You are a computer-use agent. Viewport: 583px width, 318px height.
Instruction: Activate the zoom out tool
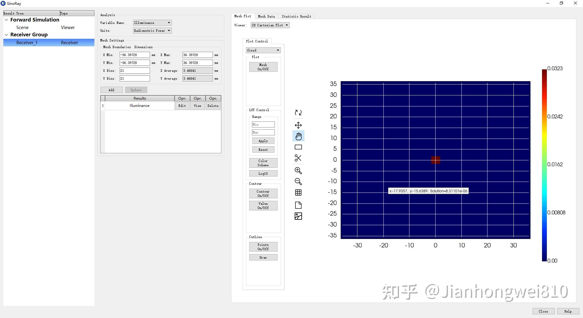pyautogui.click(x=298, y=181)
